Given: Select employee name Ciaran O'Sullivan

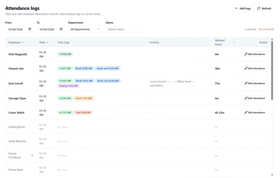Looking at the screenshot, I should [15, 155].
